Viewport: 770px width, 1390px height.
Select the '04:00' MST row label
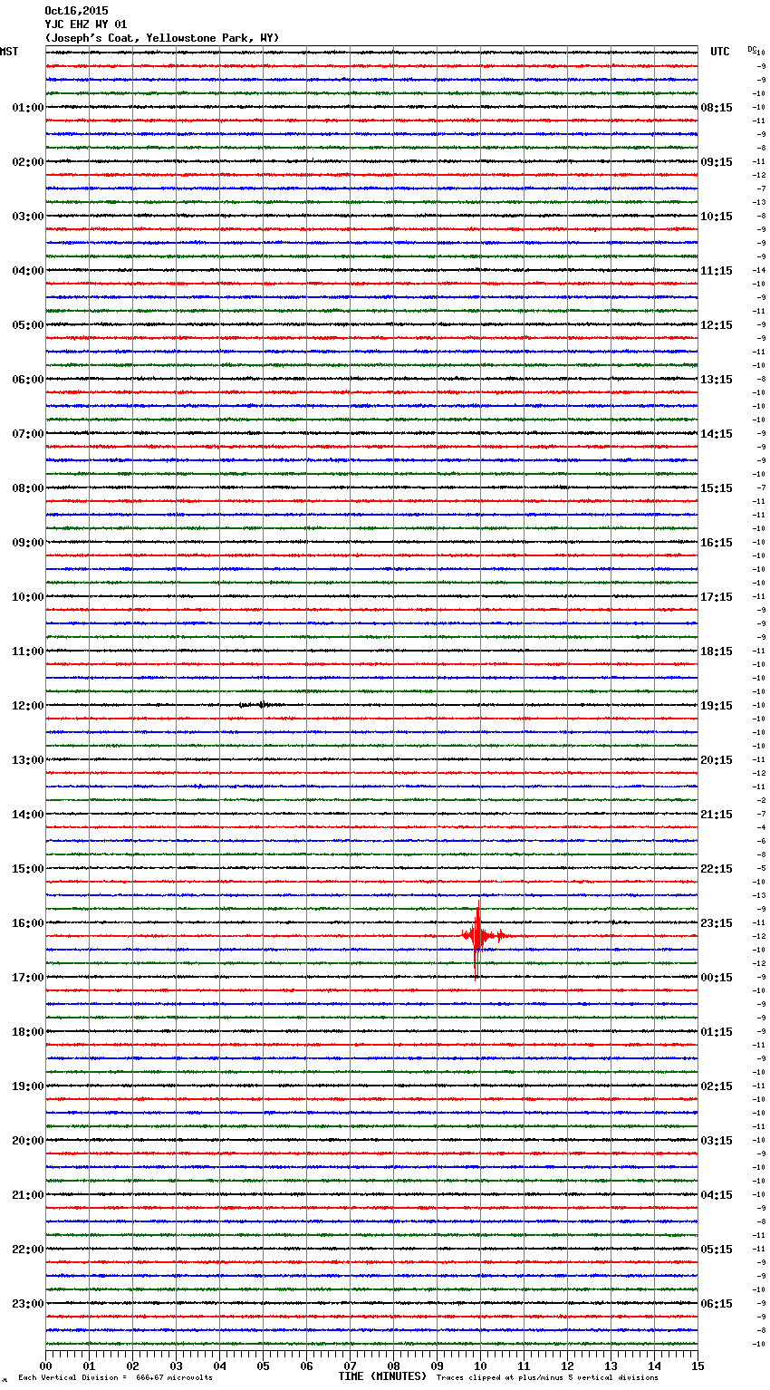click(28, 271)
